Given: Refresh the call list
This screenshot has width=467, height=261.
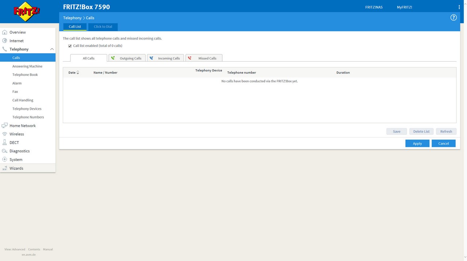Looking at the screenshot, I should [x=446, y=132].
